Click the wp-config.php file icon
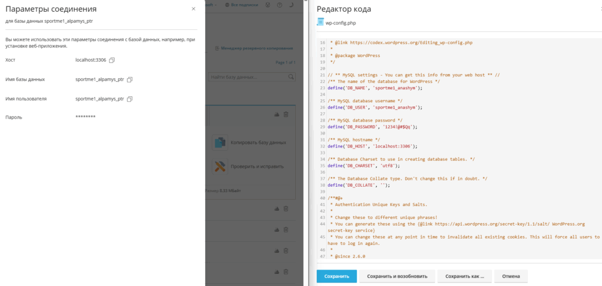 320,22
